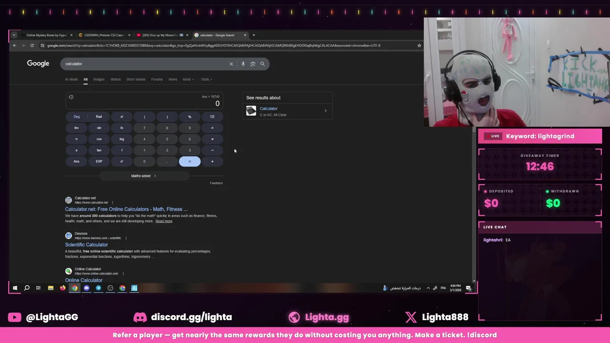Click the factorial x! key

tap(122, 117)
